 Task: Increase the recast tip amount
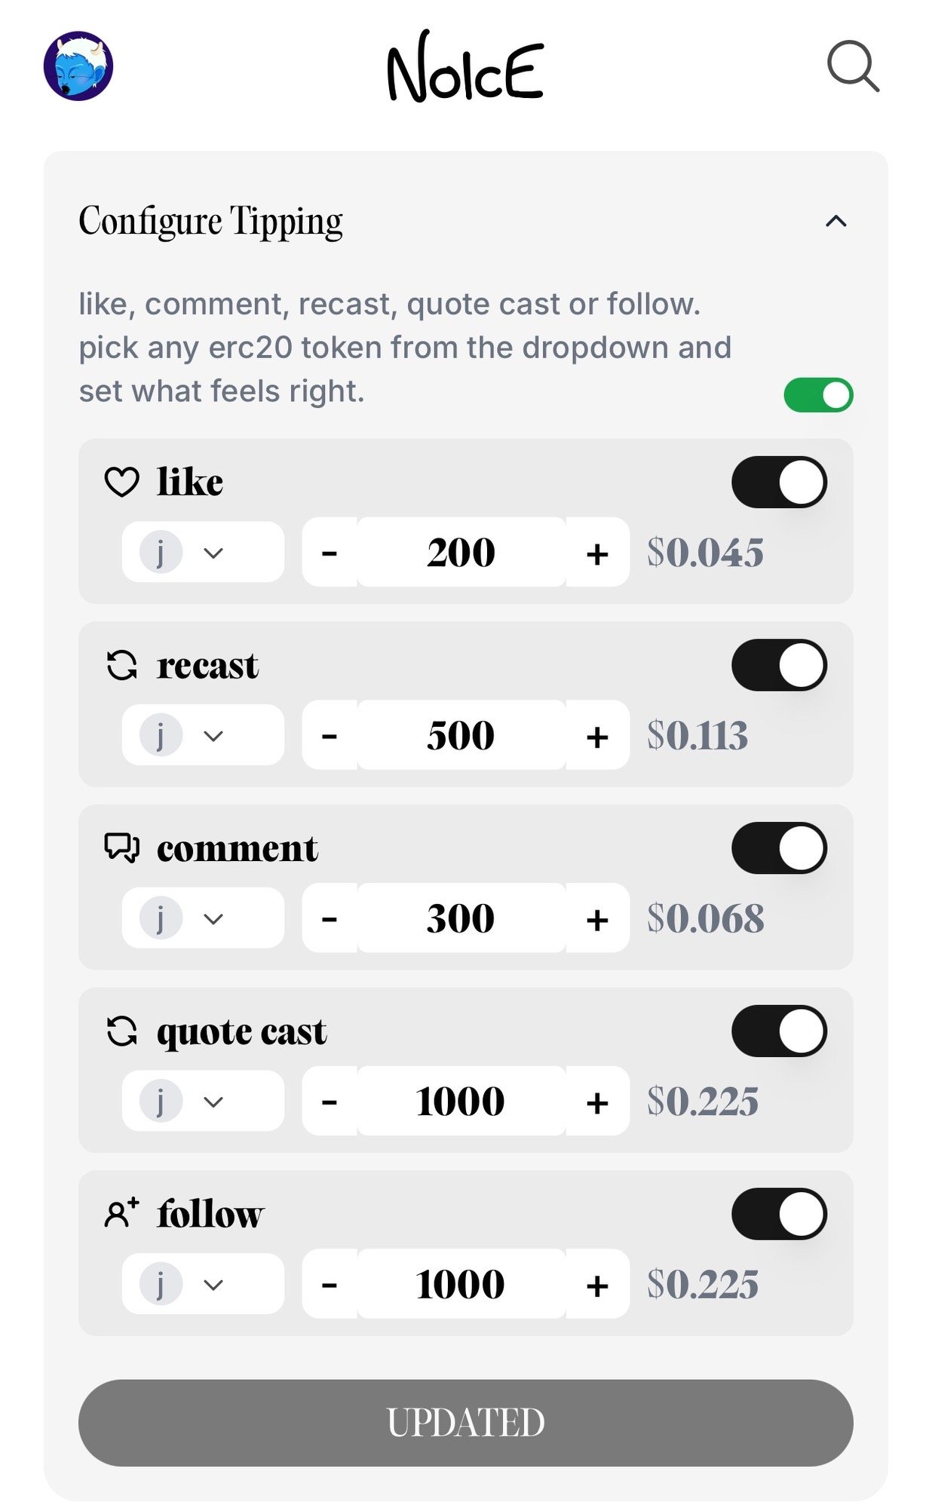[597, 736]
